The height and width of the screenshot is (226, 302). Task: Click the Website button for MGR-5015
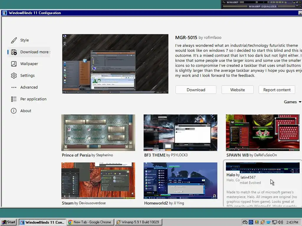pos(237,90)
